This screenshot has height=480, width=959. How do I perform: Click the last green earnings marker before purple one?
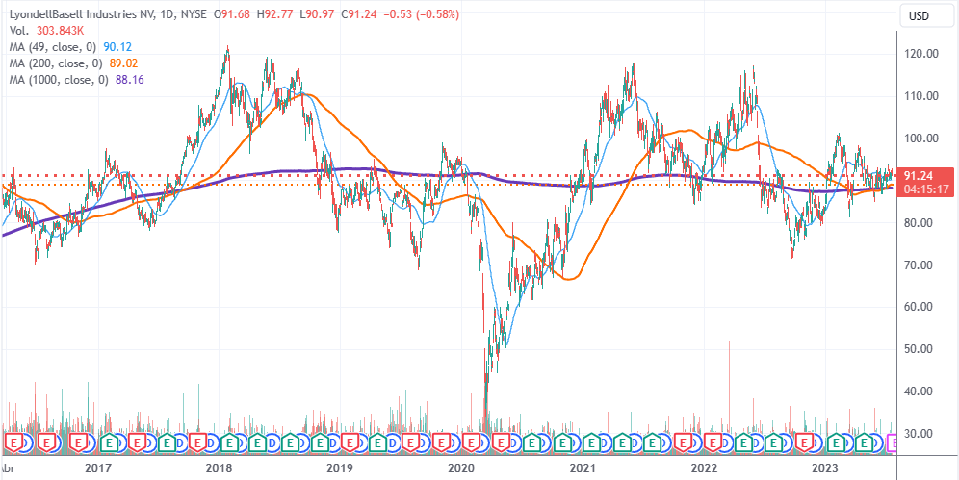(x=865, y=442)
